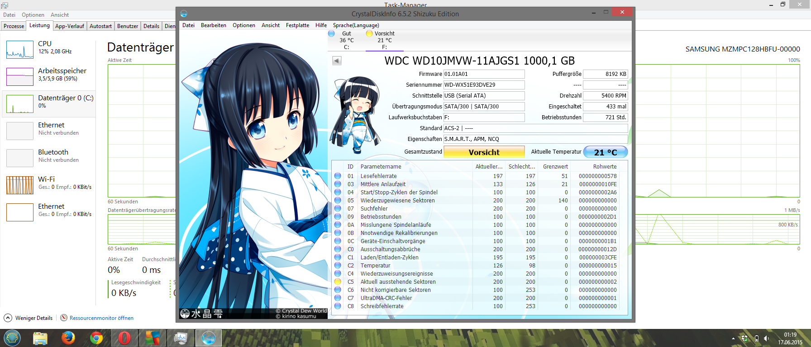Select Bluetooth in performance sidebar

(49, 158)
